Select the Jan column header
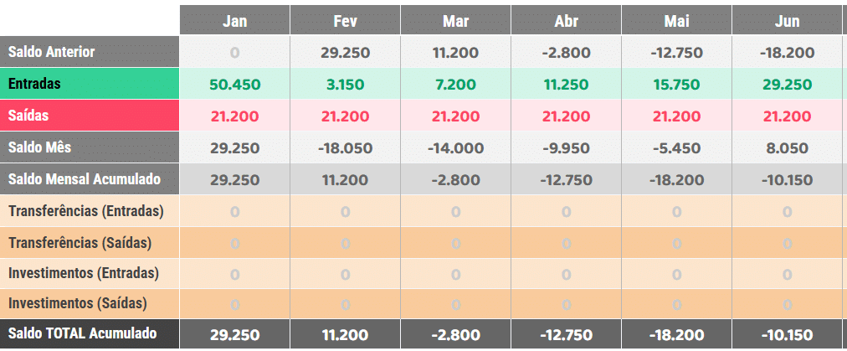 click(x=235, y=20)
